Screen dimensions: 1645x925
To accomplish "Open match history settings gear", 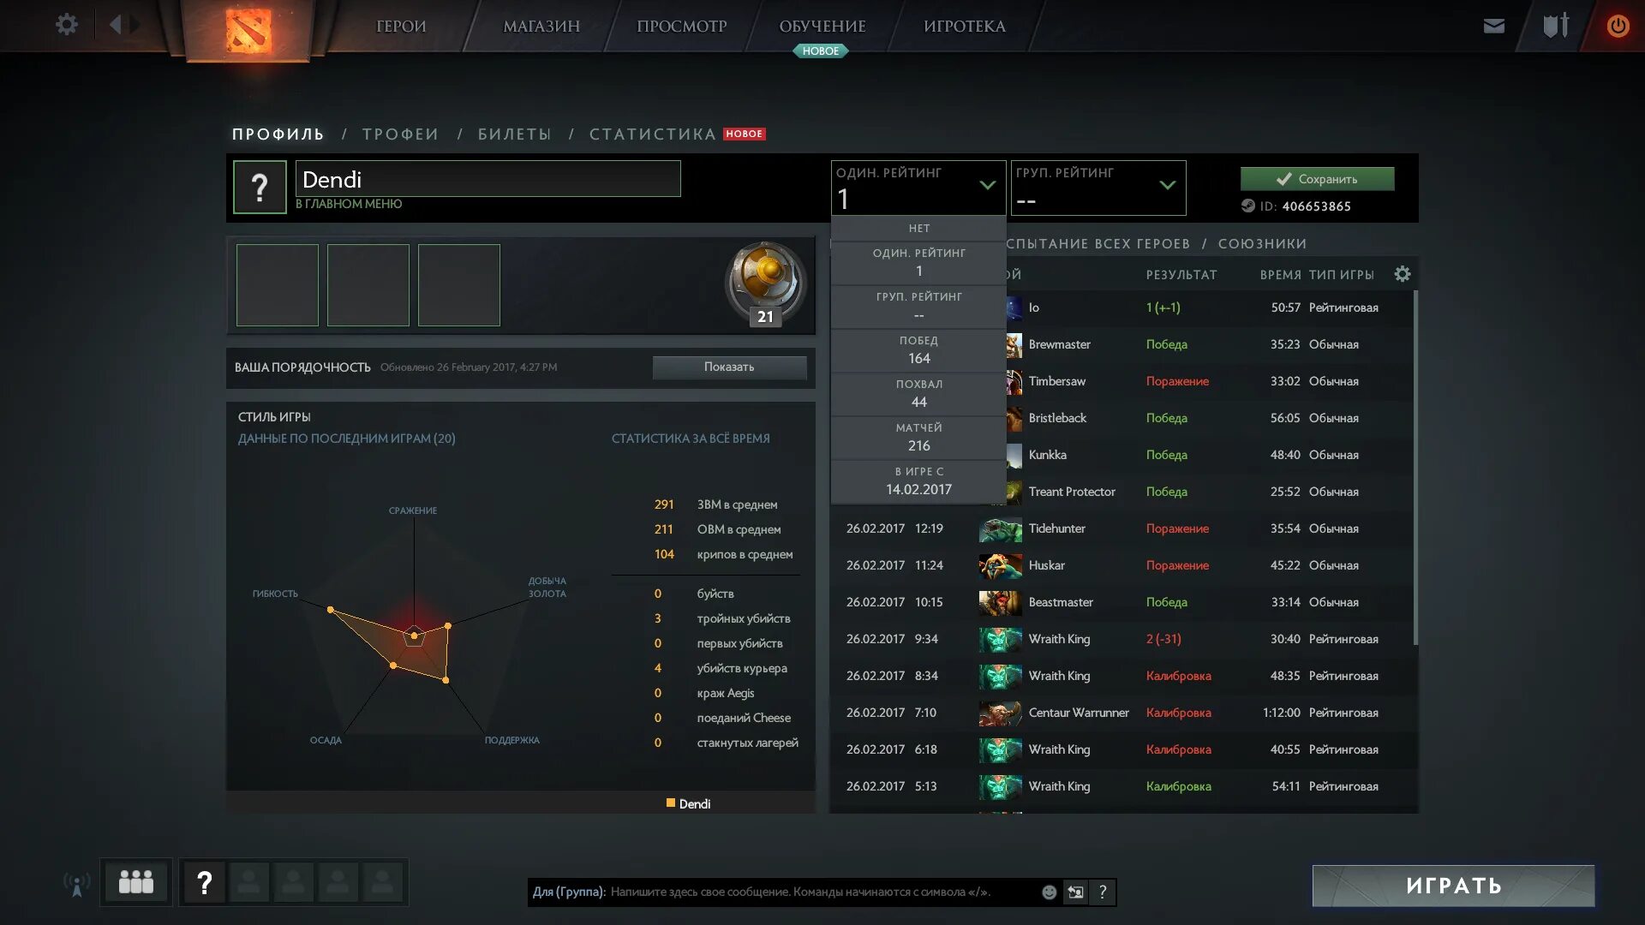I will [x=1402, y=274].
